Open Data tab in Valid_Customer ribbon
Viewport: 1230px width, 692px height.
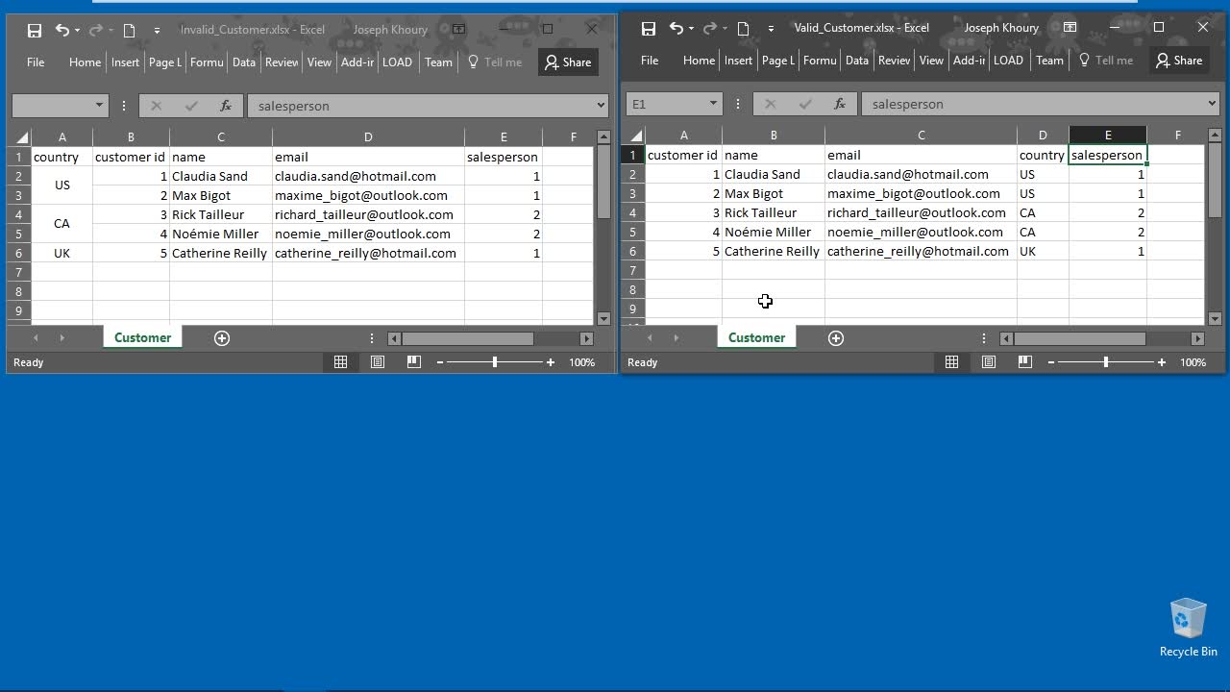[x=856, y=61]
